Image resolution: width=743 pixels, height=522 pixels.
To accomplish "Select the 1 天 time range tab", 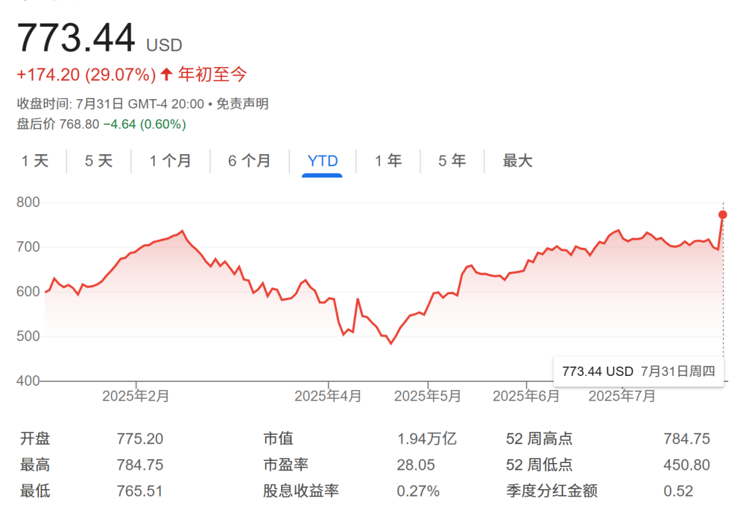I will coord(35,161).
